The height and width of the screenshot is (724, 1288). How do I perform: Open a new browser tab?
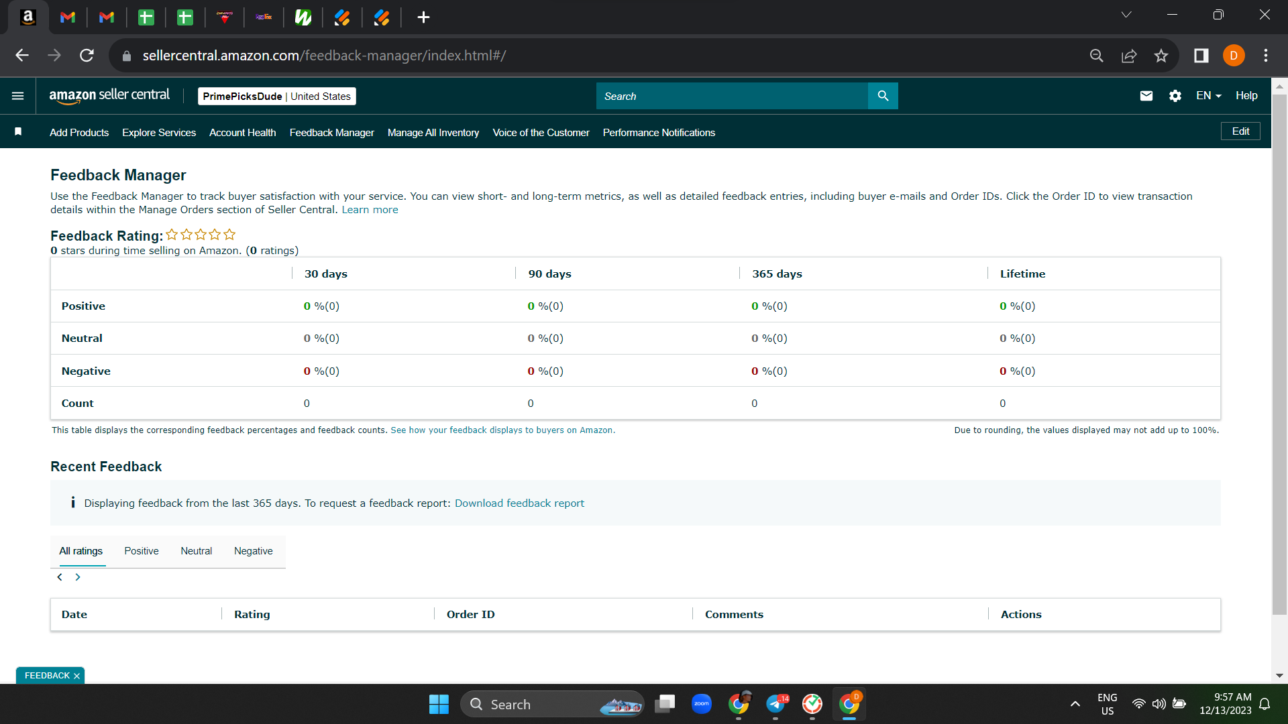tap(423, 17)
